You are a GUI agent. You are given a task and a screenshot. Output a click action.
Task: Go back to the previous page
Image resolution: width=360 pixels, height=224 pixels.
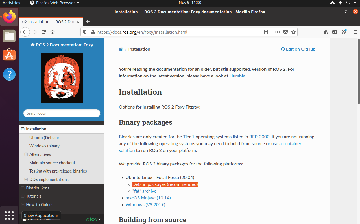pyautogui.click(x=25, y=32)
